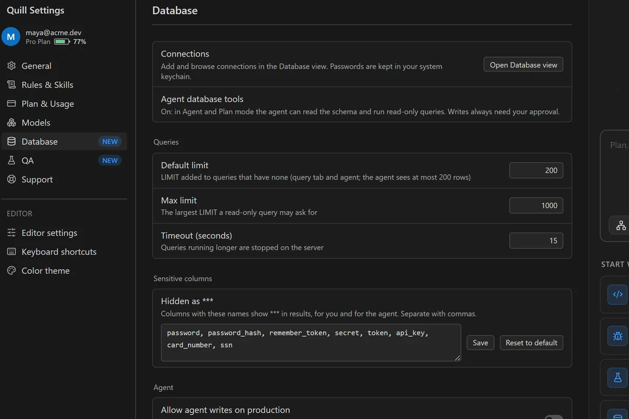Click the 77% usage value
Screen dimensions: 629x419
pos(80,41)
